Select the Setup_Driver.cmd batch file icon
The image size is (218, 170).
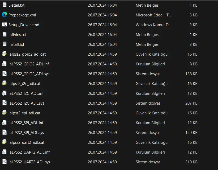(5, 25)
